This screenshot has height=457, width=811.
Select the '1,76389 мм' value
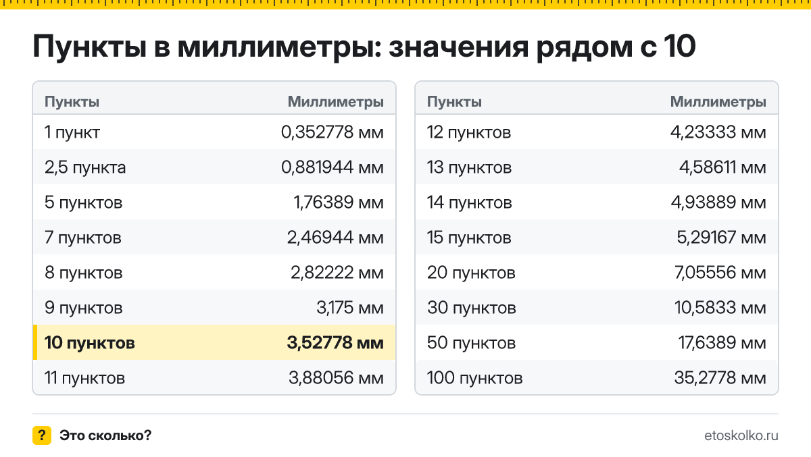[x=337, y=203]
